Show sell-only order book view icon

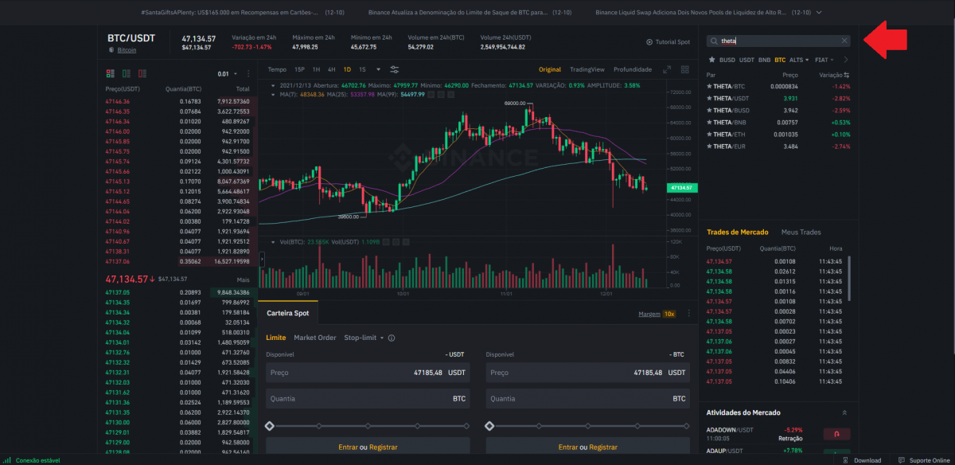click(x=142, y=73)
